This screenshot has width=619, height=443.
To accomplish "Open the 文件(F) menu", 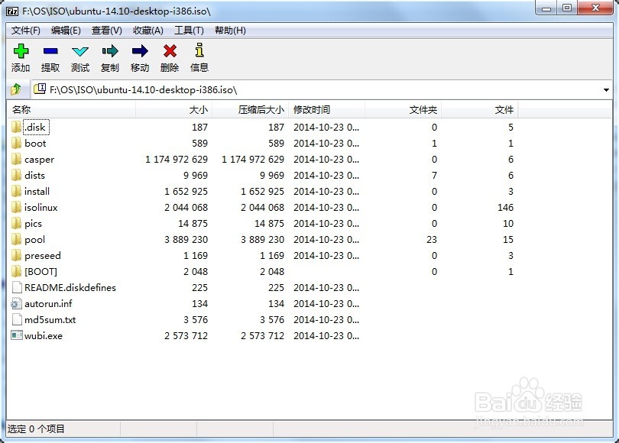I will pyautogui.click(x=26, y=31).
